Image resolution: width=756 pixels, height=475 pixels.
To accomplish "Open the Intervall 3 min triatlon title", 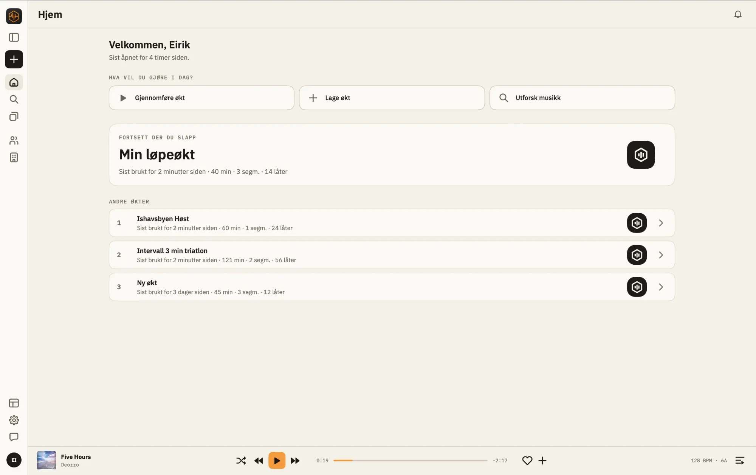I will [x=172, y=251].
